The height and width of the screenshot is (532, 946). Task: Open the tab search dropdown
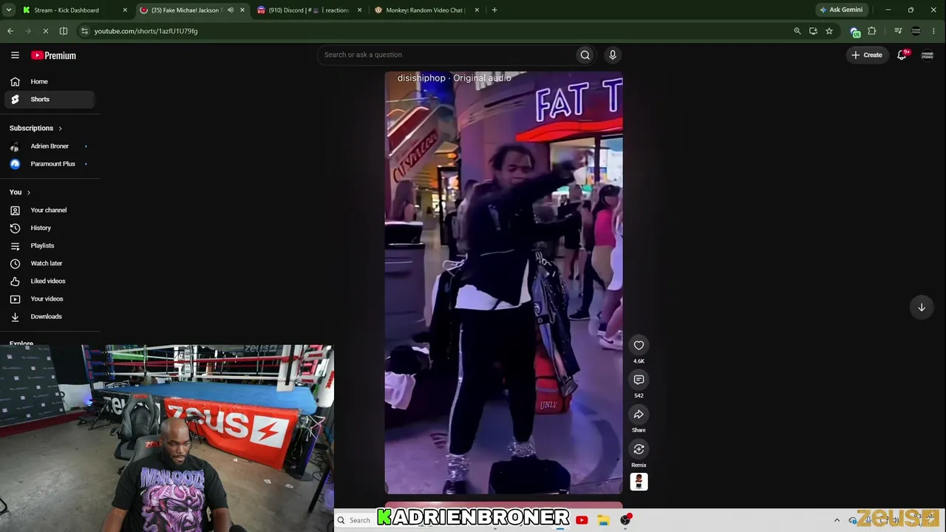(x=8, y=10)
